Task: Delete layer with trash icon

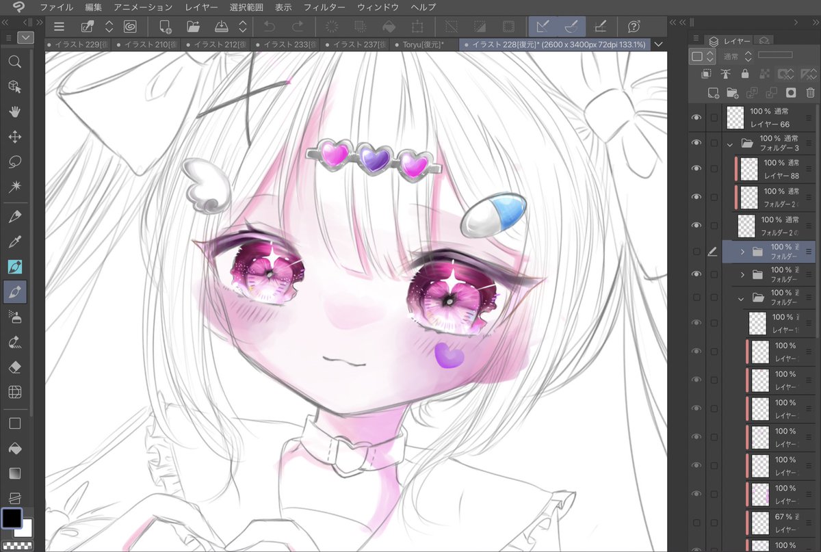Action: [x=810, y=92]
